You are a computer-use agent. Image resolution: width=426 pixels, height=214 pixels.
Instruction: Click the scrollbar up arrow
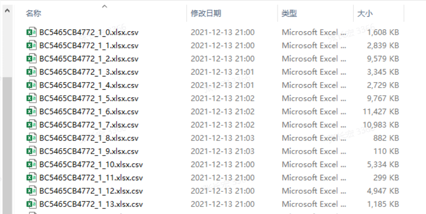point(8,11)
